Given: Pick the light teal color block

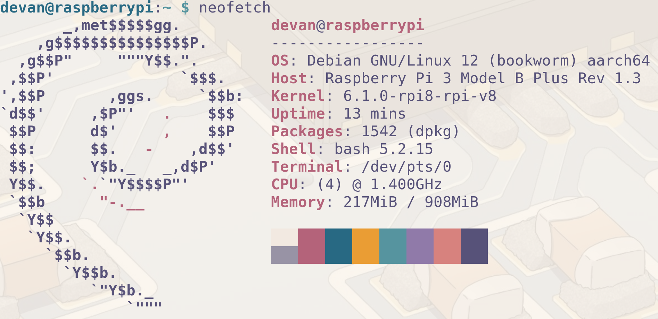Looking at the screenshot, I should point(393,246).
